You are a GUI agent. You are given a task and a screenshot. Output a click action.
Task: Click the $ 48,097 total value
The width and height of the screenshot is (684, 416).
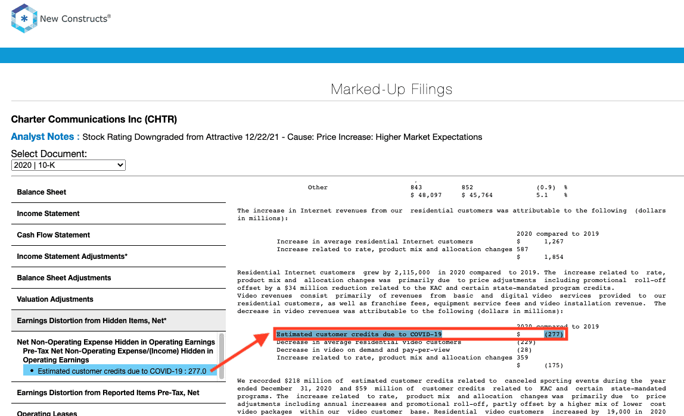[426, 195]
